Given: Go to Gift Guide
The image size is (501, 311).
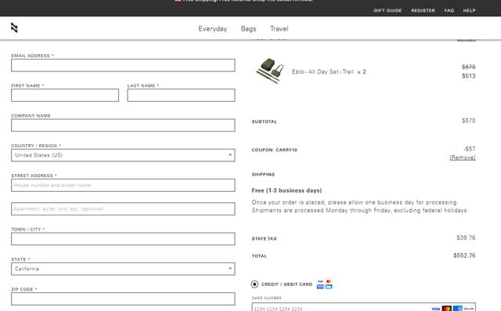Looking at the screenshot, I should pyautogui.click(x=387, y=10).
